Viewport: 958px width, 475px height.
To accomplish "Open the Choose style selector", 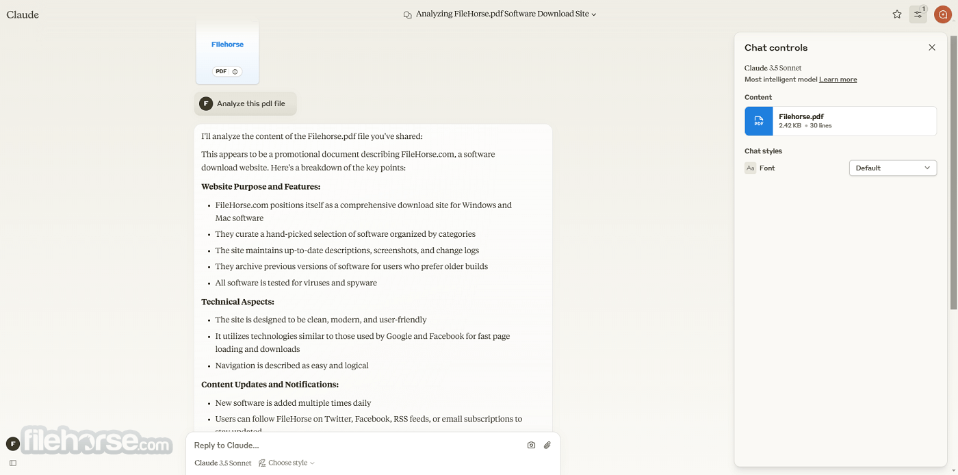I will [287, 463].
